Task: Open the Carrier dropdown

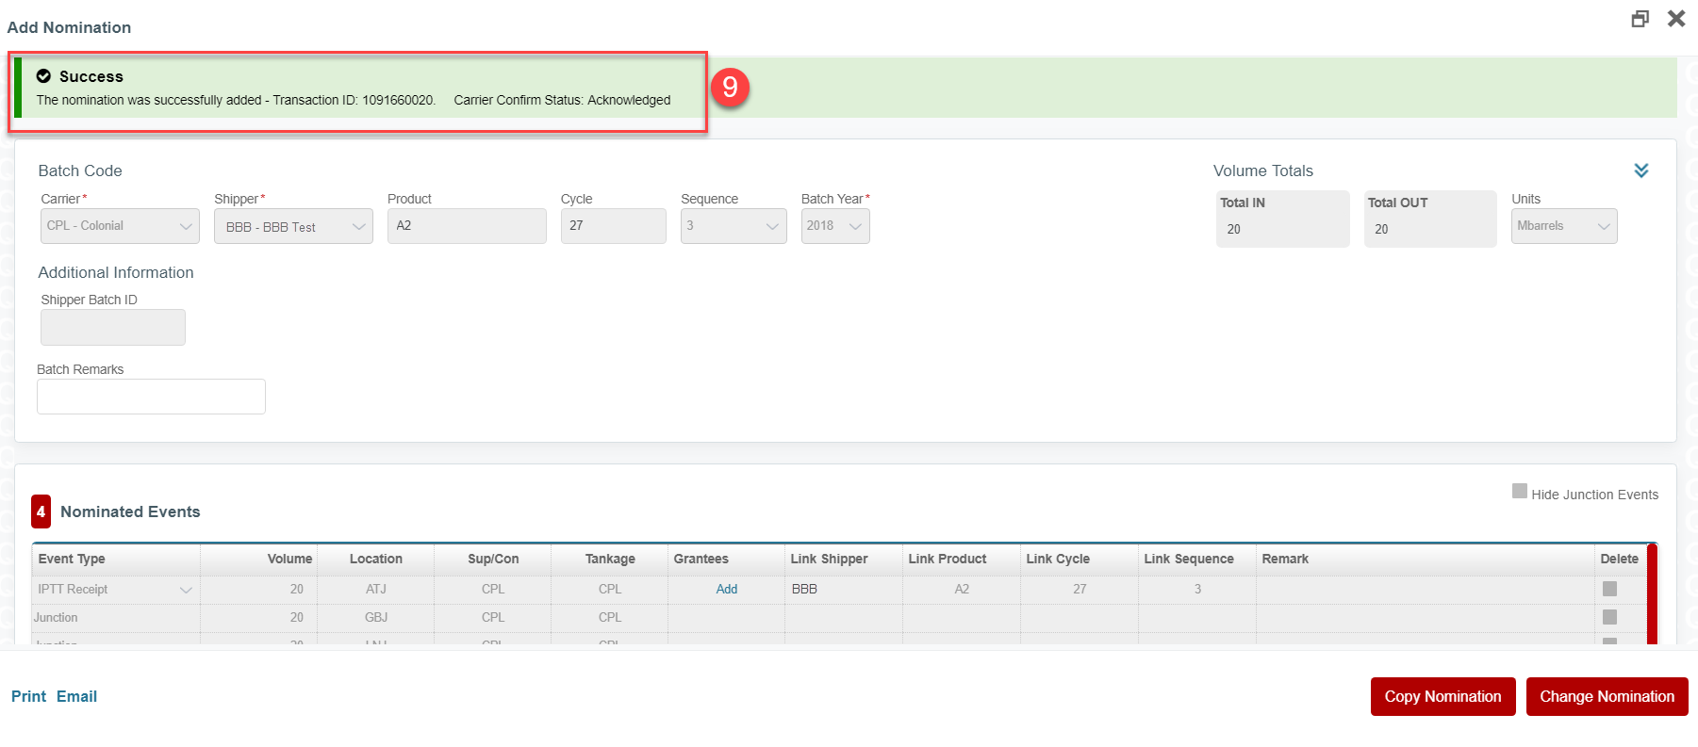Action: (x=120, y=226)
